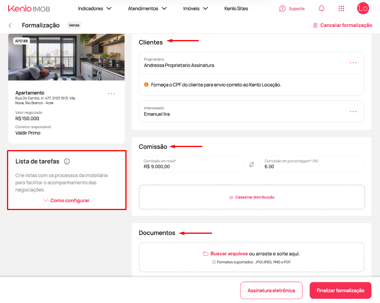Click the Lista de tarefas heading

(x=37, y=161)
